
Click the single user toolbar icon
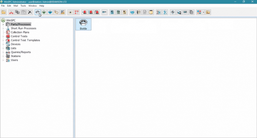click(x=165, y=12)
